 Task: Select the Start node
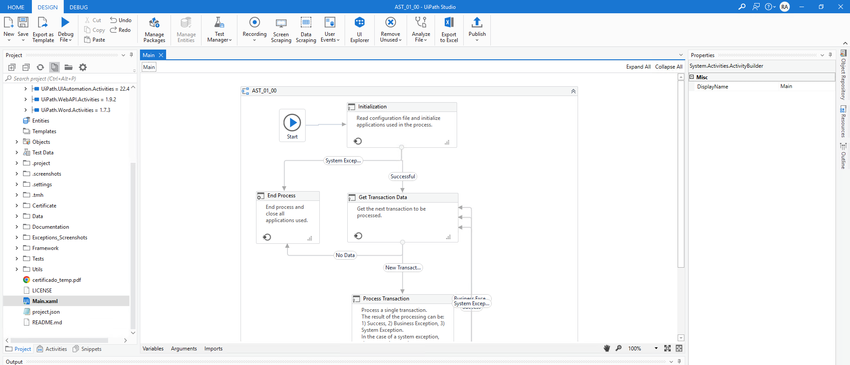click(292, 125)
